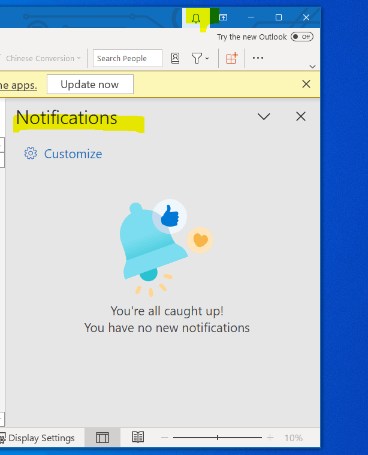Image resolution: width=368 pixels, height=455 pixels.
Task: Click the underlined apps link
Action: [19, 85]
